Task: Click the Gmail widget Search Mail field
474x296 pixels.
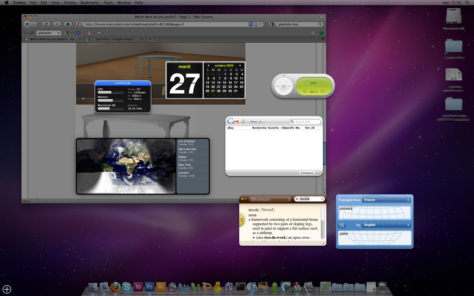Action: coord(305,122)
